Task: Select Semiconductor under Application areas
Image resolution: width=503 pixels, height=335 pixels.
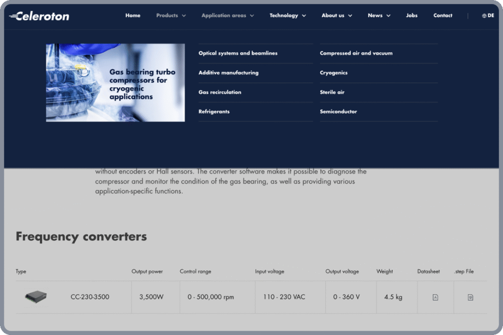Action: [x=337, y=111]
